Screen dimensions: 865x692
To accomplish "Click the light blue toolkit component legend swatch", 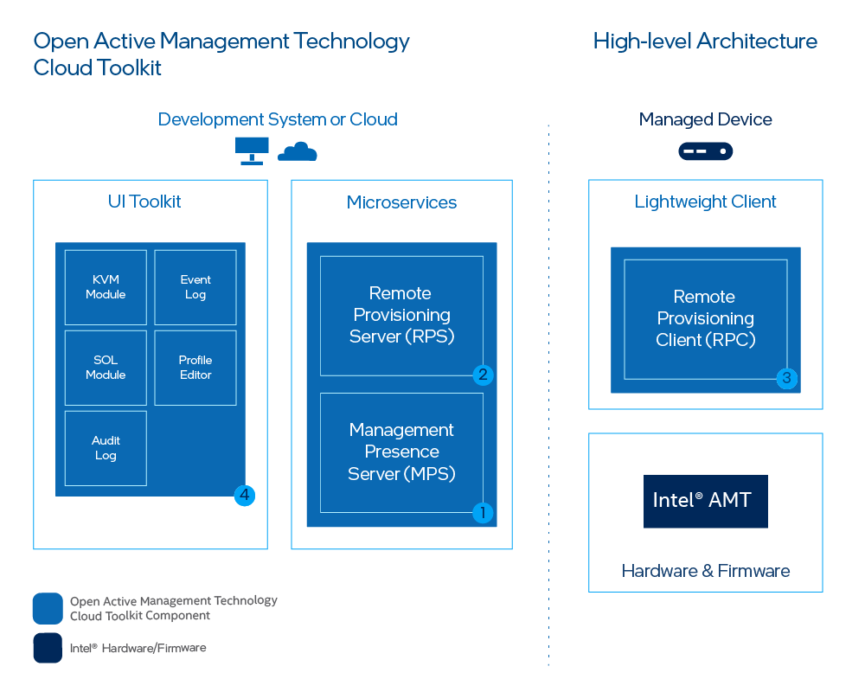I will click(48, 608).
